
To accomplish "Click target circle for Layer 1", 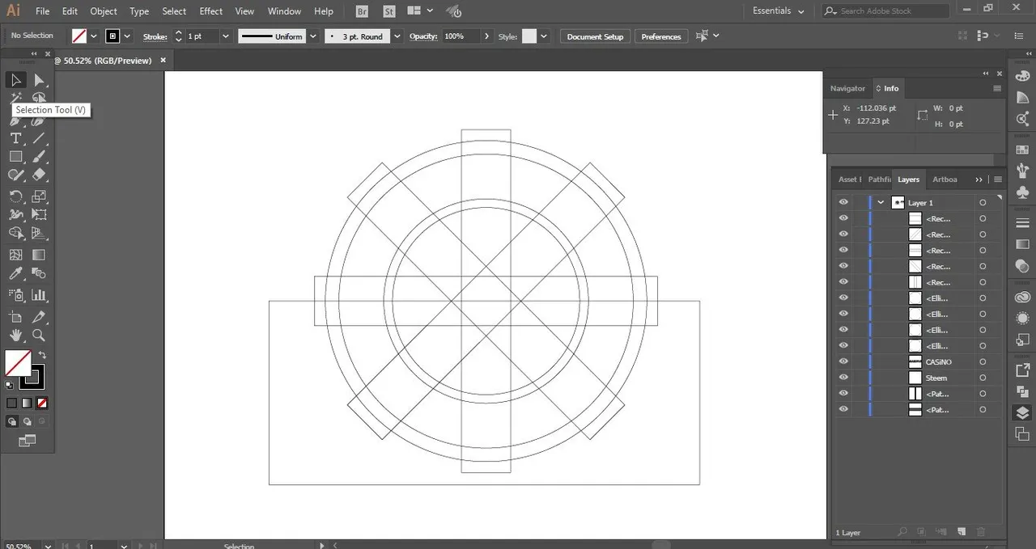I will (983, 203).
